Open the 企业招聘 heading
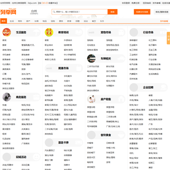 pos(148,87)
